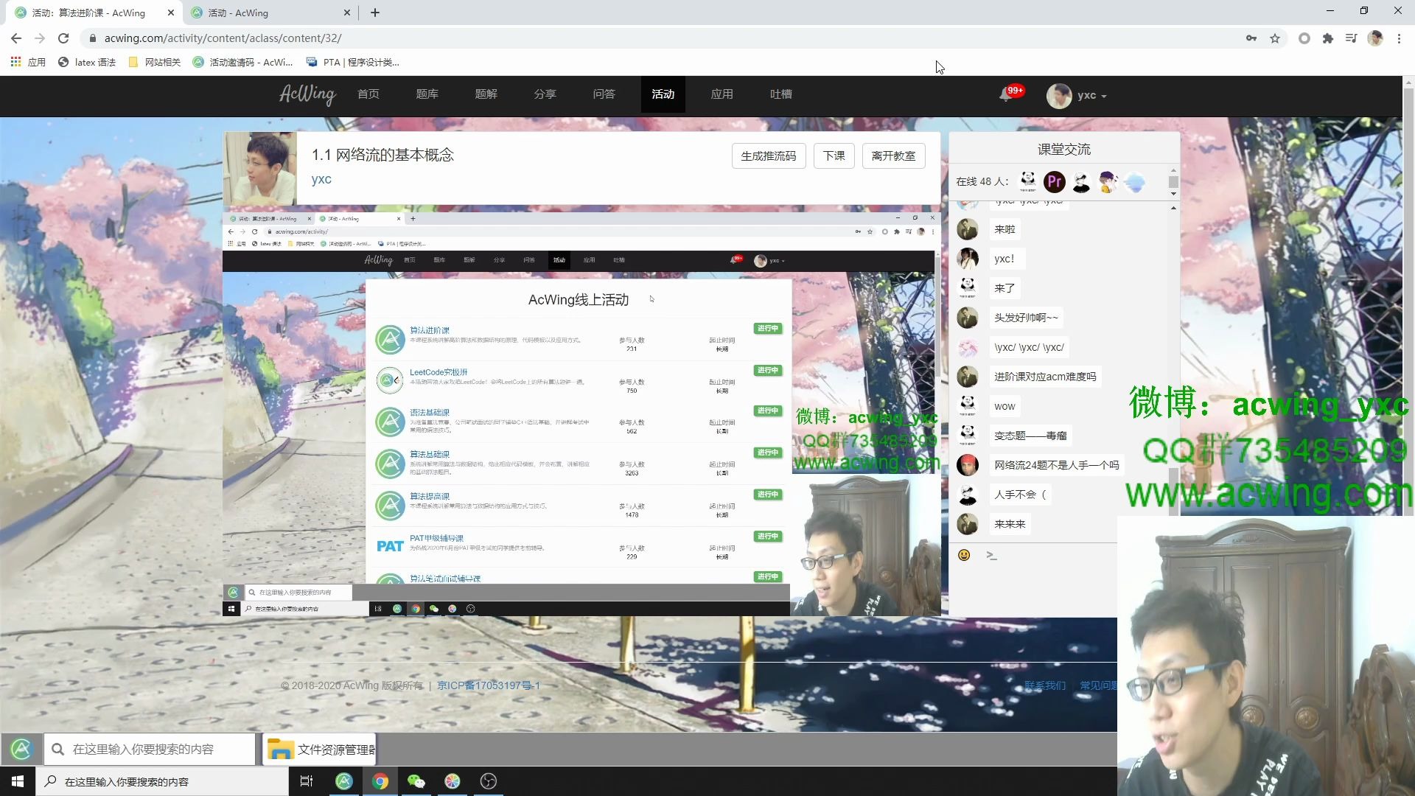Open PTA 程序设计类 bookmark
1415x796 pixels.
[x=353, y=62]
